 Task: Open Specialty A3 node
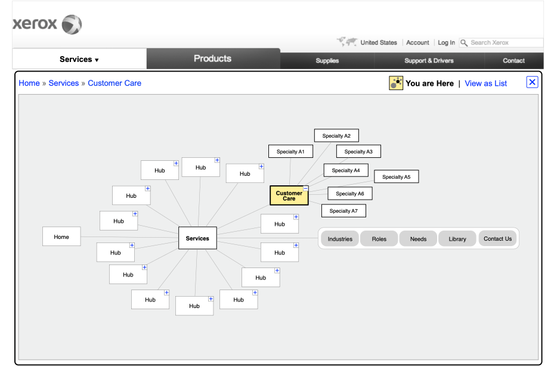click(358, 151)
